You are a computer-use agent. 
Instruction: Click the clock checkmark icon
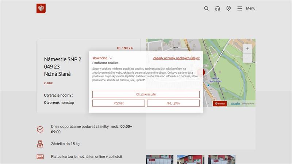coord(40,129)
